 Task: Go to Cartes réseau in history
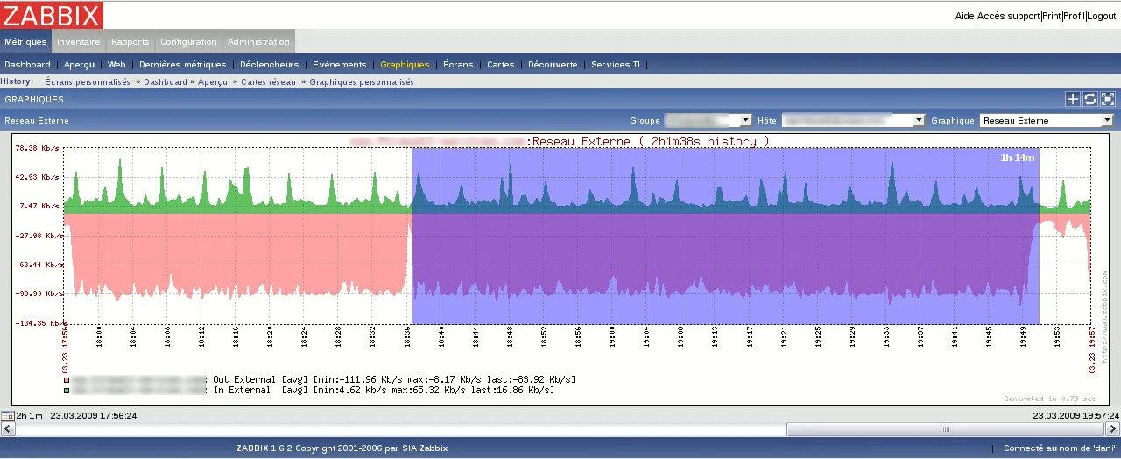[x=269, y=81]
